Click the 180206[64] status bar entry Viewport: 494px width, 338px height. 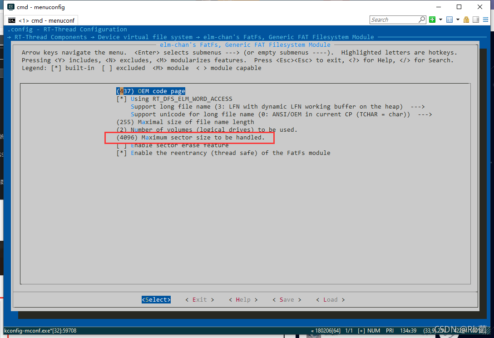(x=326, y=331)
